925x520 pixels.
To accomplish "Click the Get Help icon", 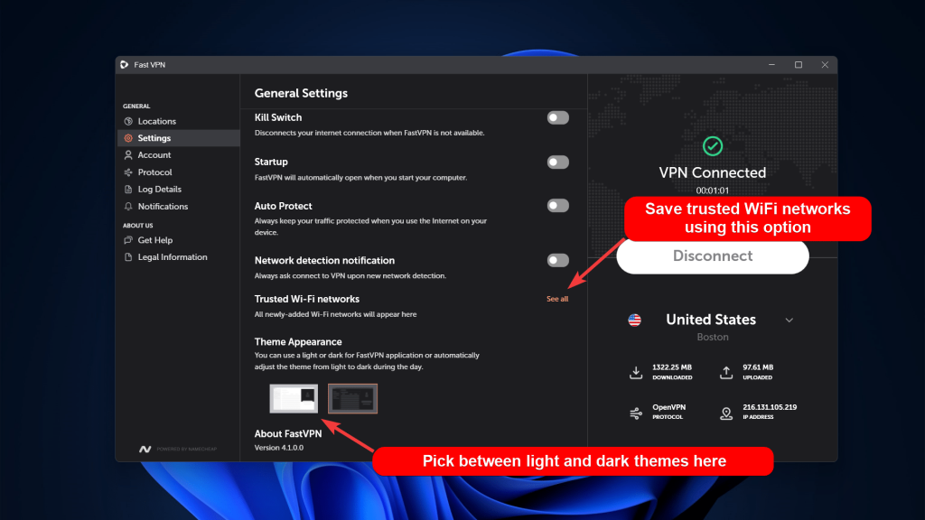I will [x=128, y=240].
